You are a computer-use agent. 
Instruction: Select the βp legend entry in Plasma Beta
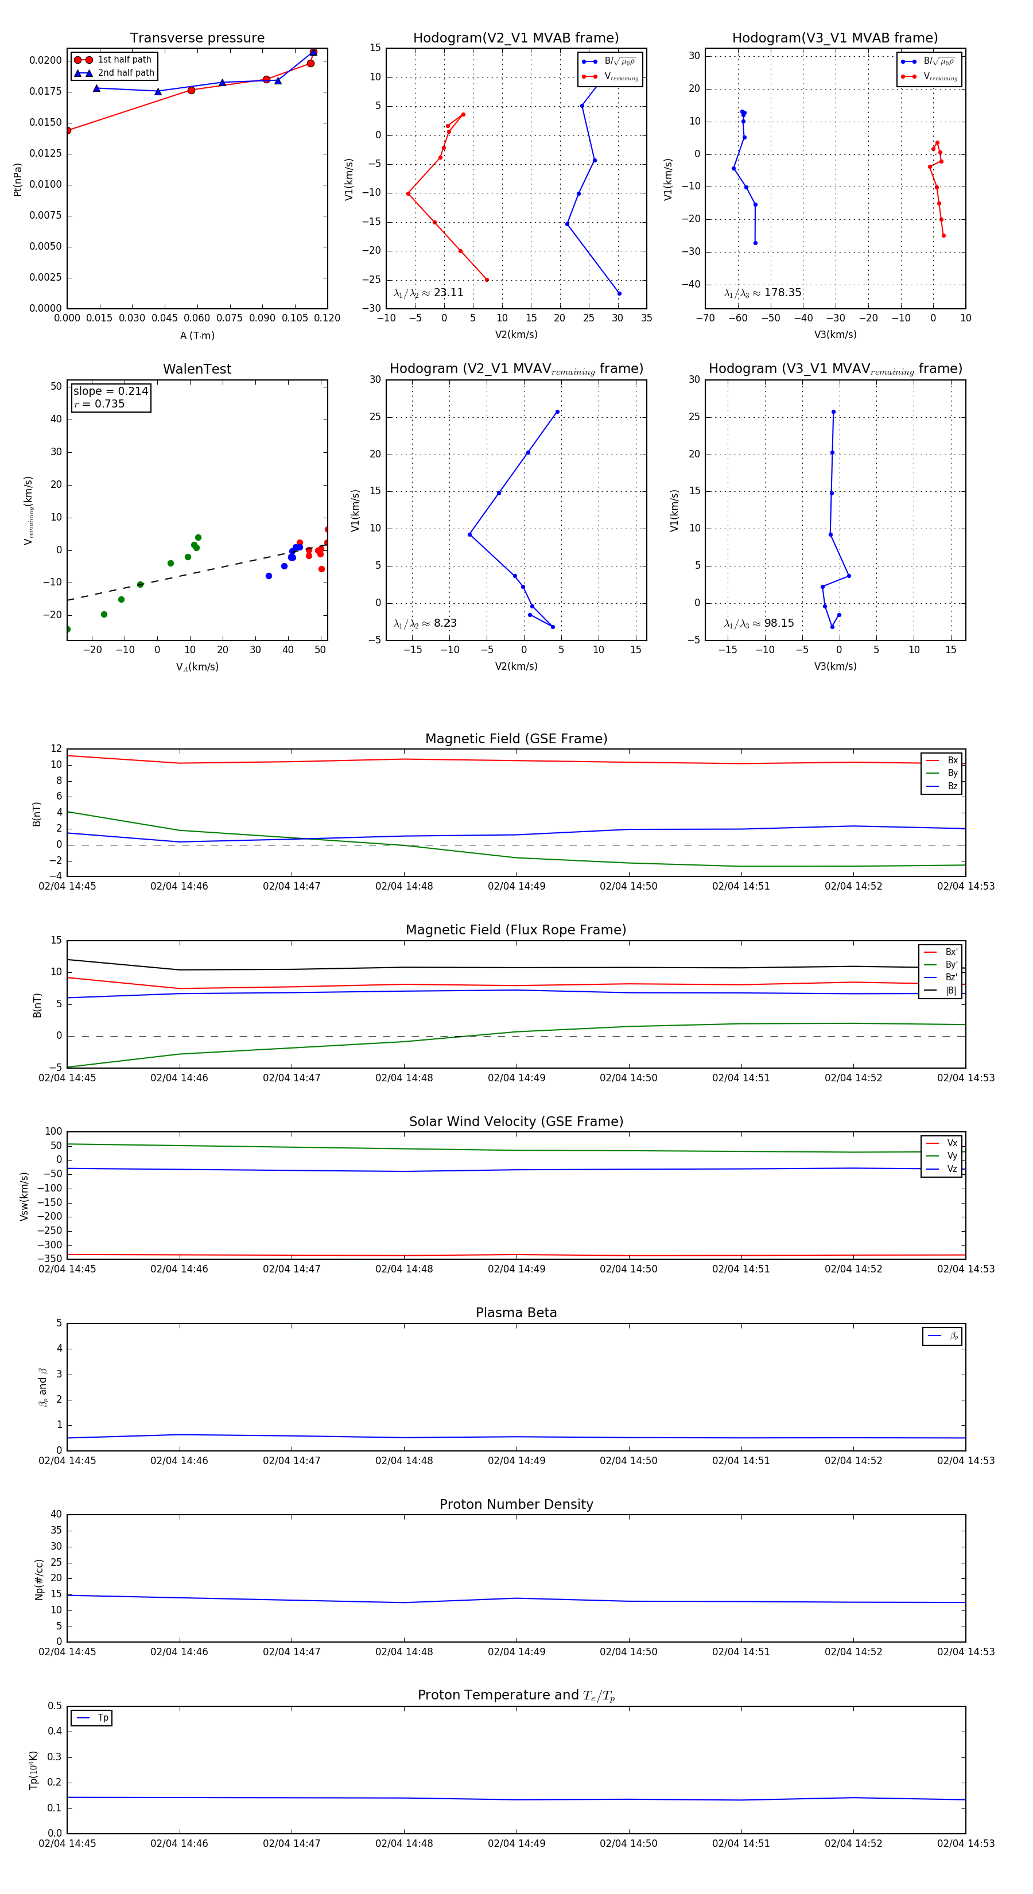click(x=943, y=1335)
